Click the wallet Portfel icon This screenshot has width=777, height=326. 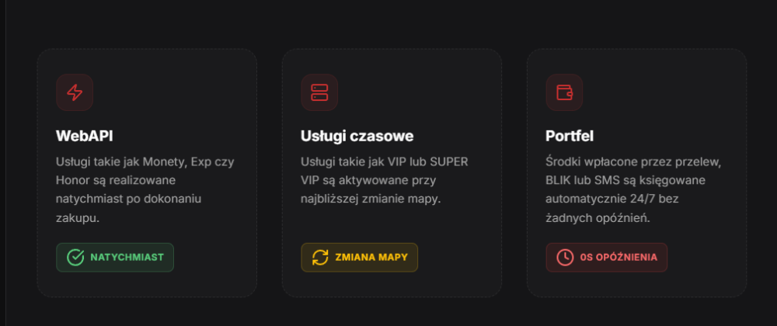(x=564, y=92)
